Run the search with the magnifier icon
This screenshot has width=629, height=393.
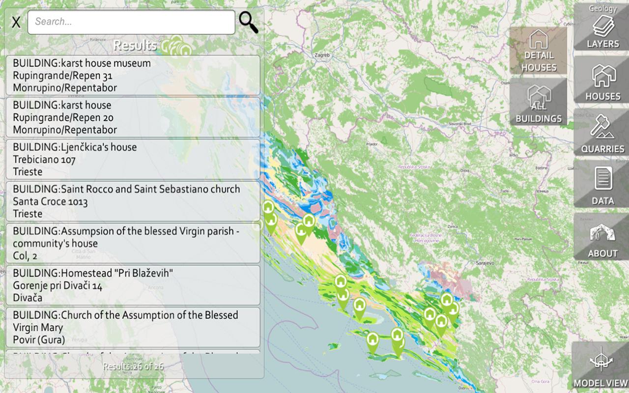(x=248, y=22)
